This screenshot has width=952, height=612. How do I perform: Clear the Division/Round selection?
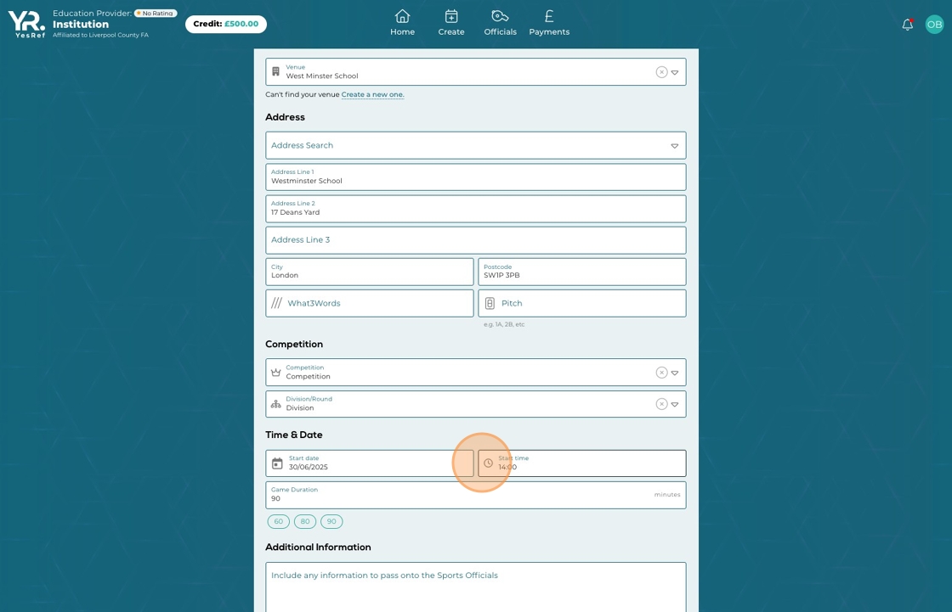point(662,404)
